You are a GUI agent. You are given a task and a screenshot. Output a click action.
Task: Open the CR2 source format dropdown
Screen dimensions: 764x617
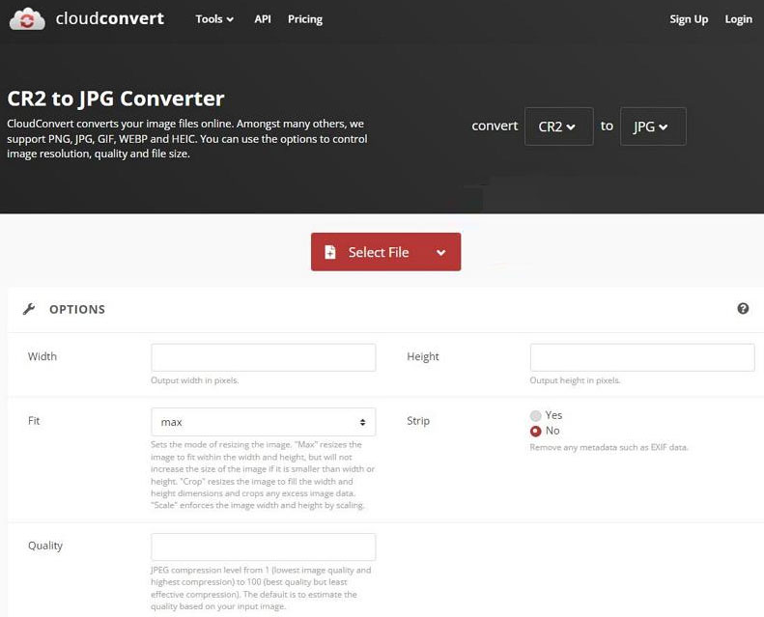pyautogui.click(x=559, y=126)
